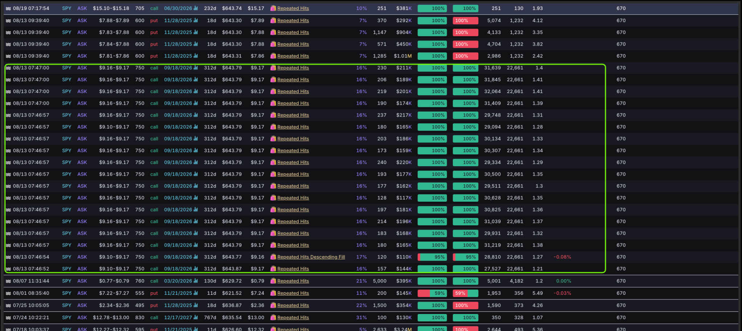Click the red 100% bar in the $1.01M row

(465, 56)
